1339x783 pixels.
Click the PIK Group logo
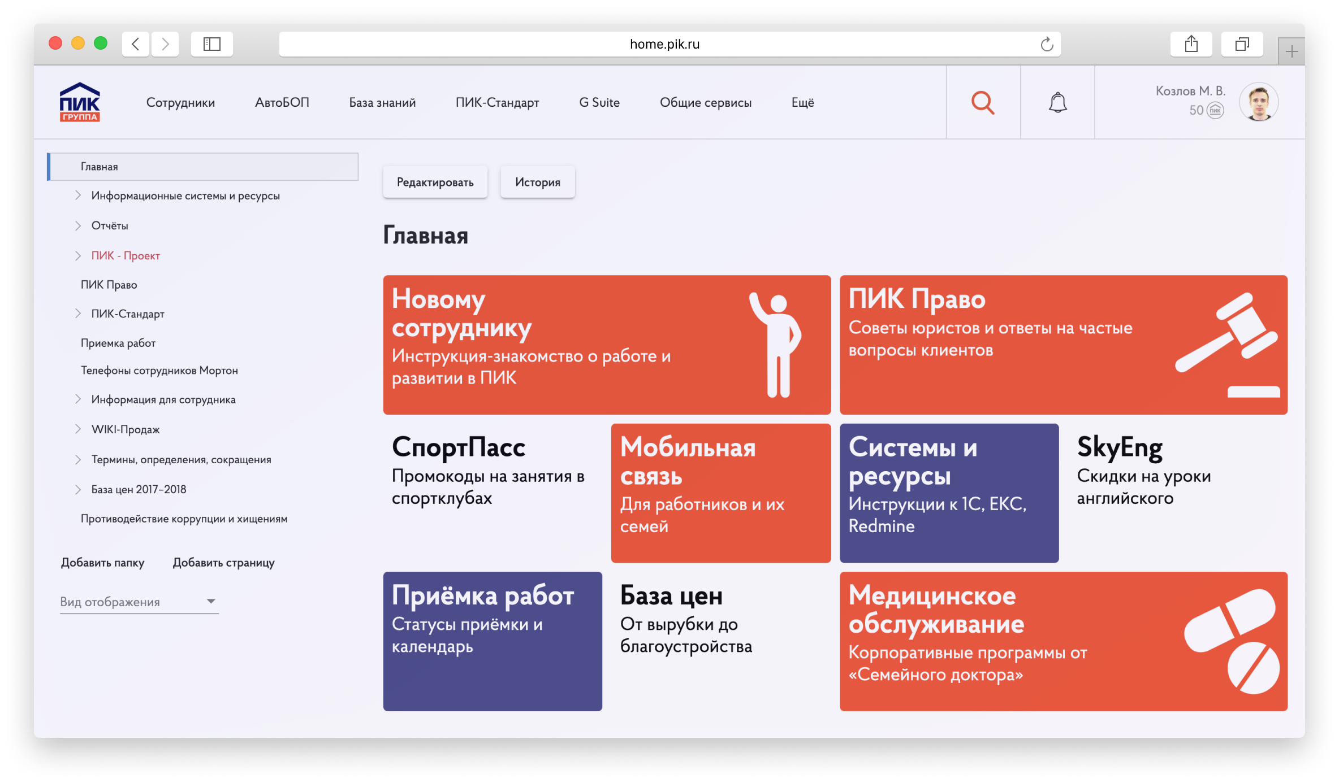point(80,102)
